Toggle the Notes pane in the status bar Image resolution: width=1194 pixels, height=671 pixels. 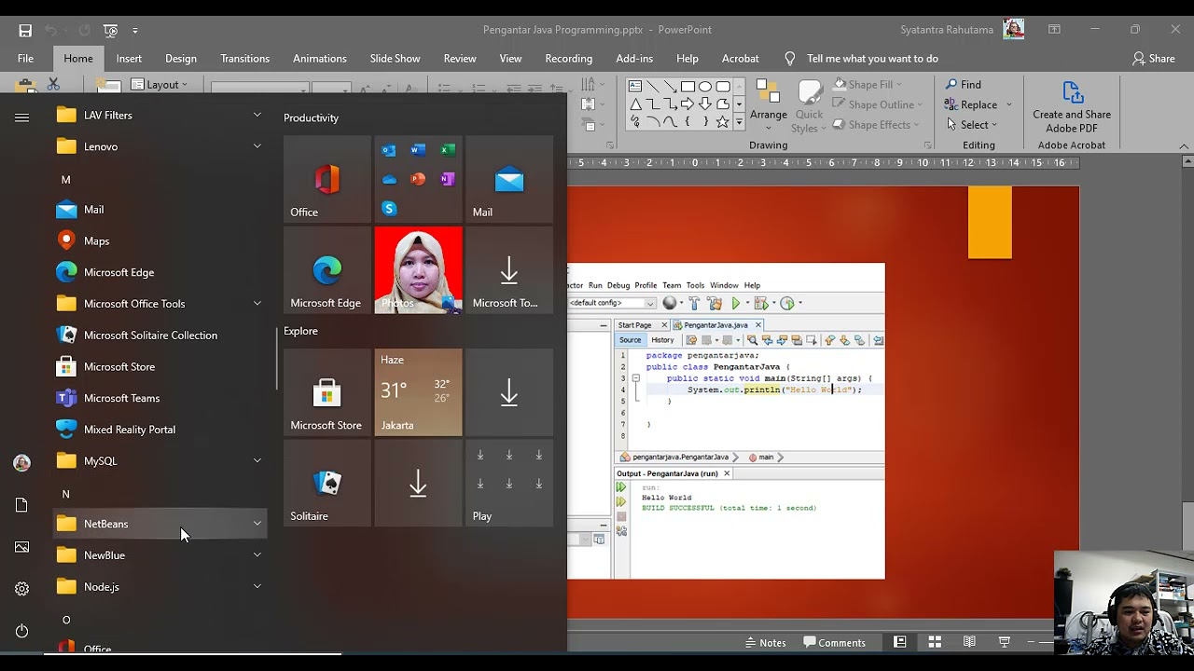[766, 642]
